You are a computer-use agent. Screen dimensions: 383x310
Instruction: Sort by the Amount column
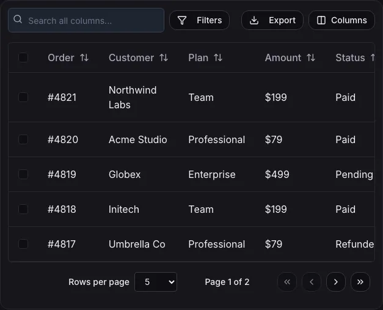click(290, 58)
